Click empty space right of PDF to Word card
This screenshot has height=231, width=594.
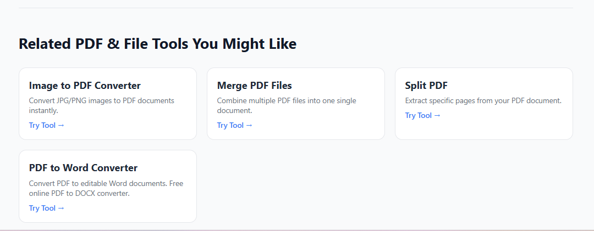click(x=385, y=187)
